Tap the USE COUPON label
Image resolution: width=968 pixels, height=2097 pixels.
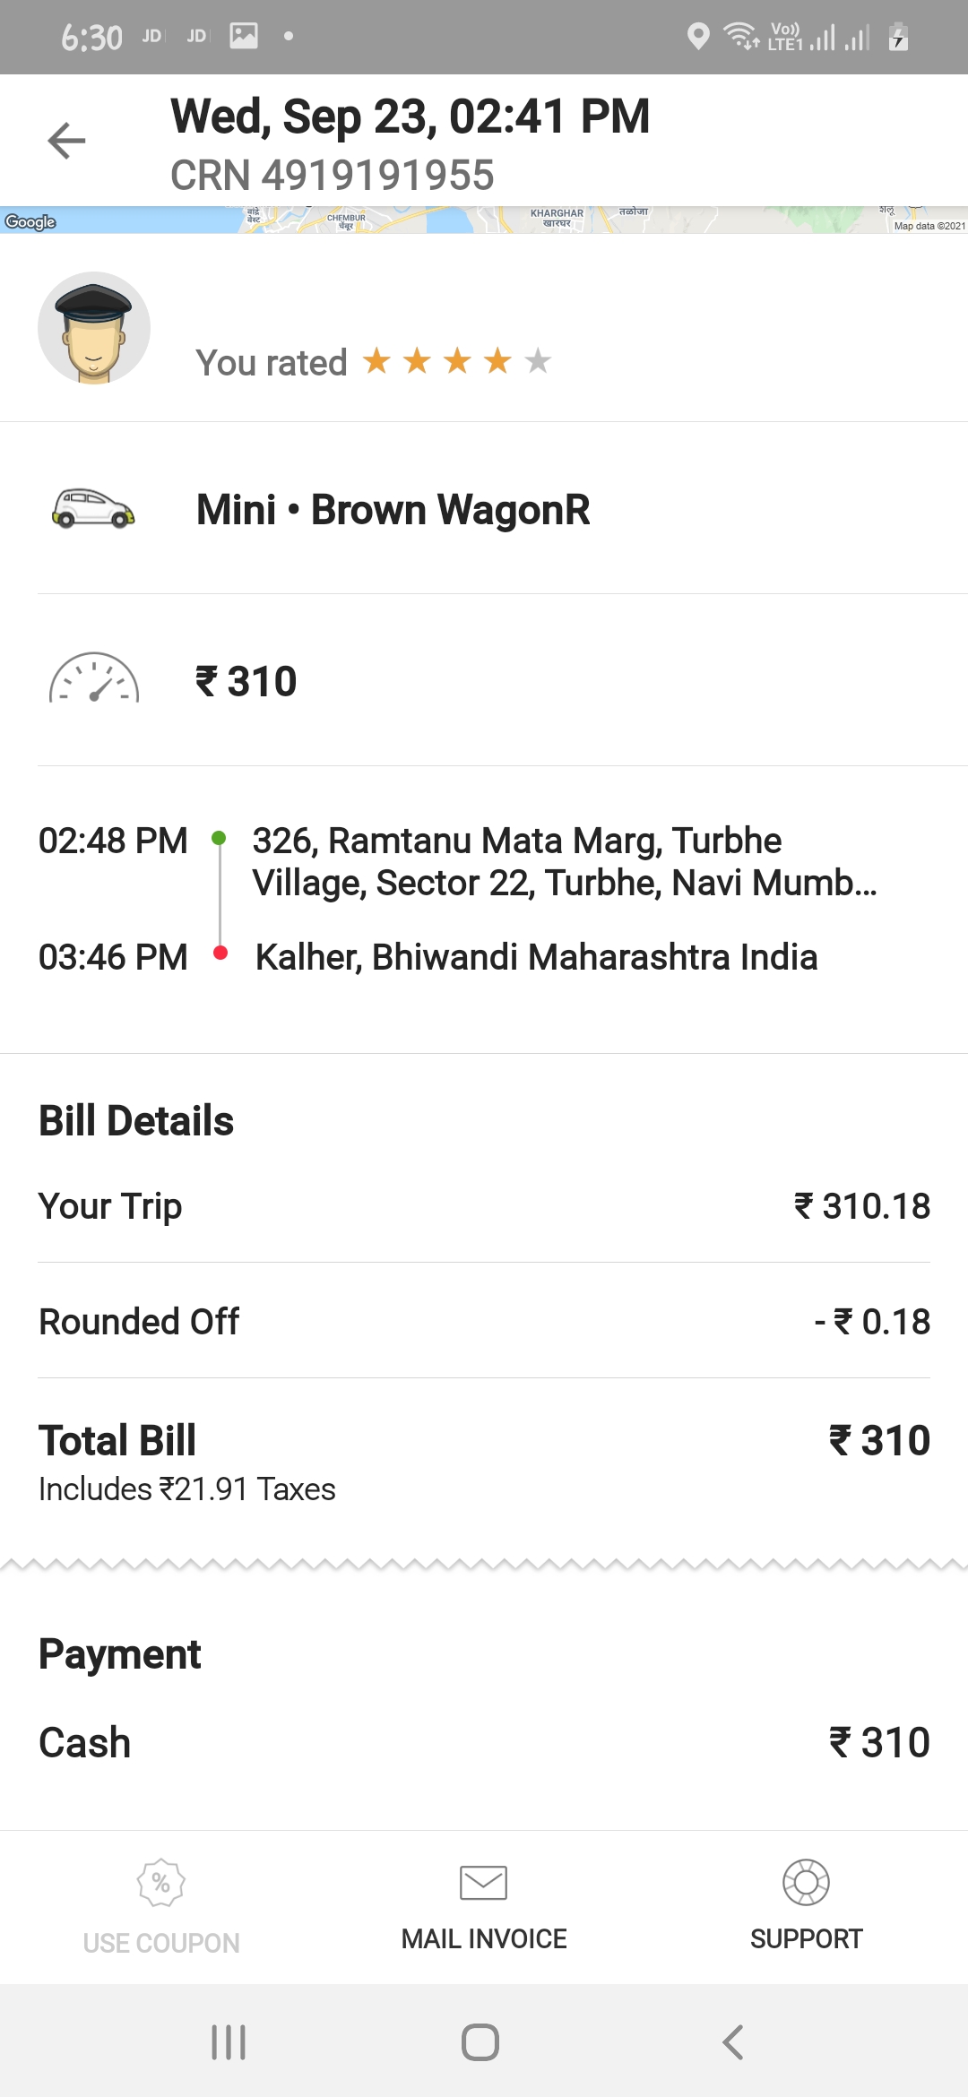pyautogui.click(x=161, y=1942)
